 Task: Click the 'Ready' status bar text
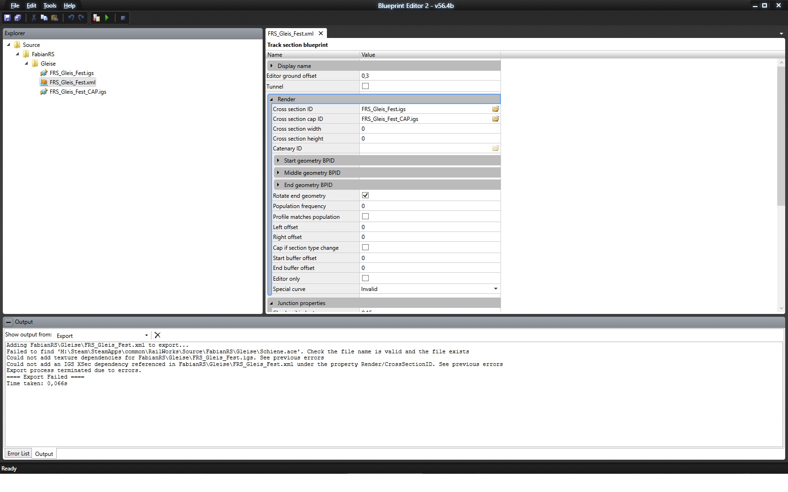point(9,469)
